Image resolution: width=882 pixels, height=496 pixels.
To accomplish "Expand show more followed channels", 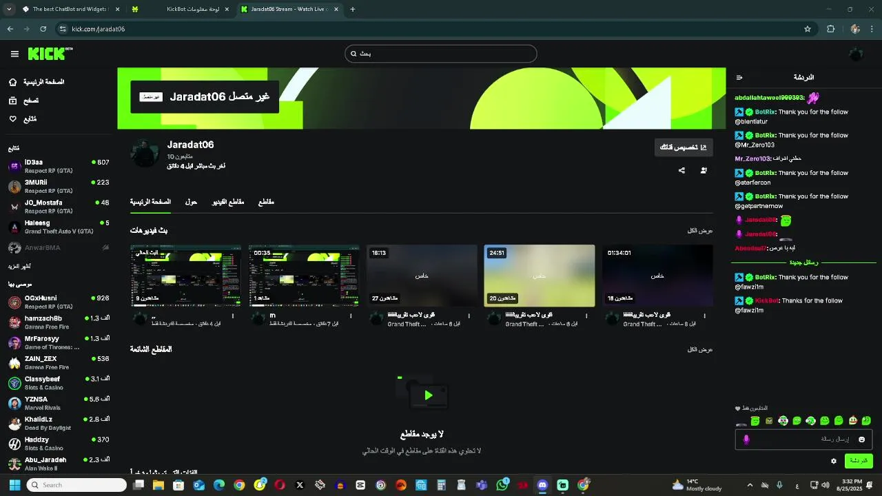I will 19,266.
